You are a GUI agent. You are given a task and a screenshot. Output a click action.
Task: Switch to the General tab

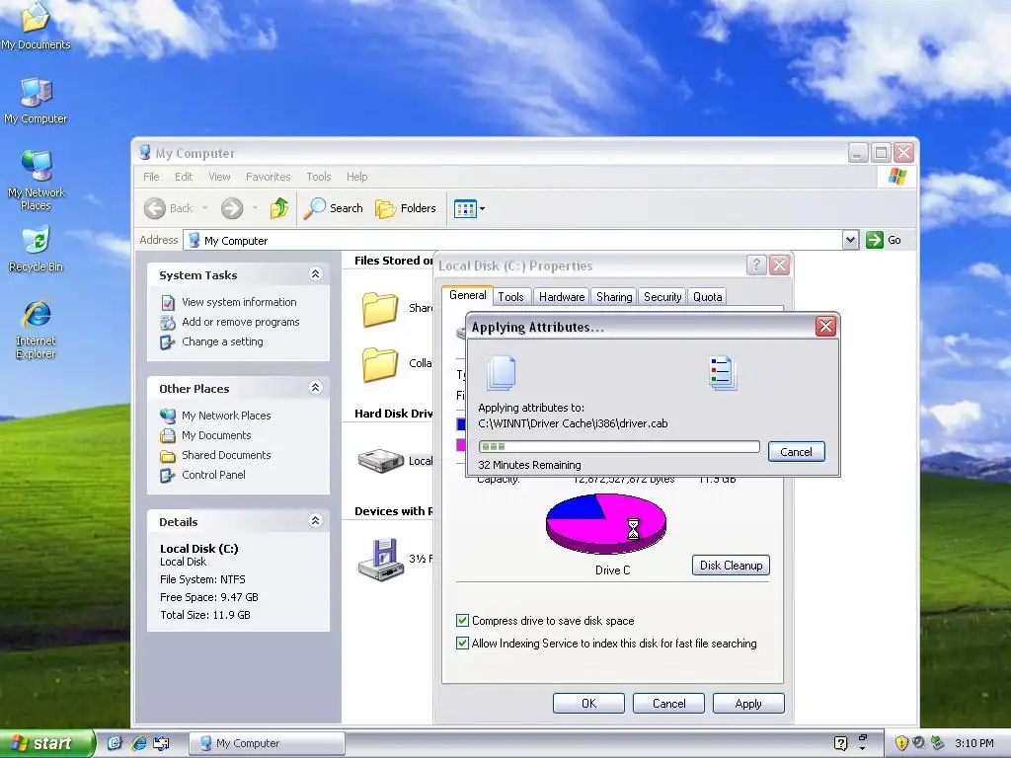pyautogui.click(x=467, y=295)
